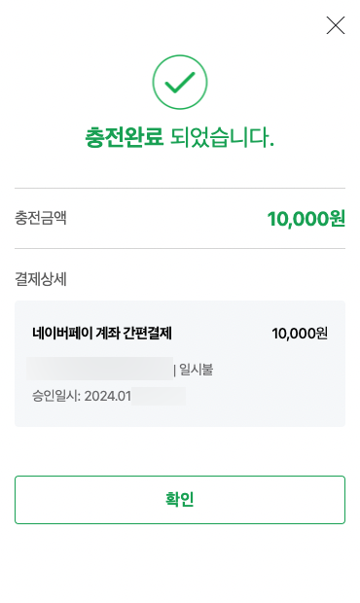Select the 충전완료 bold green text
360x603 pixels.
click(124, 137)
